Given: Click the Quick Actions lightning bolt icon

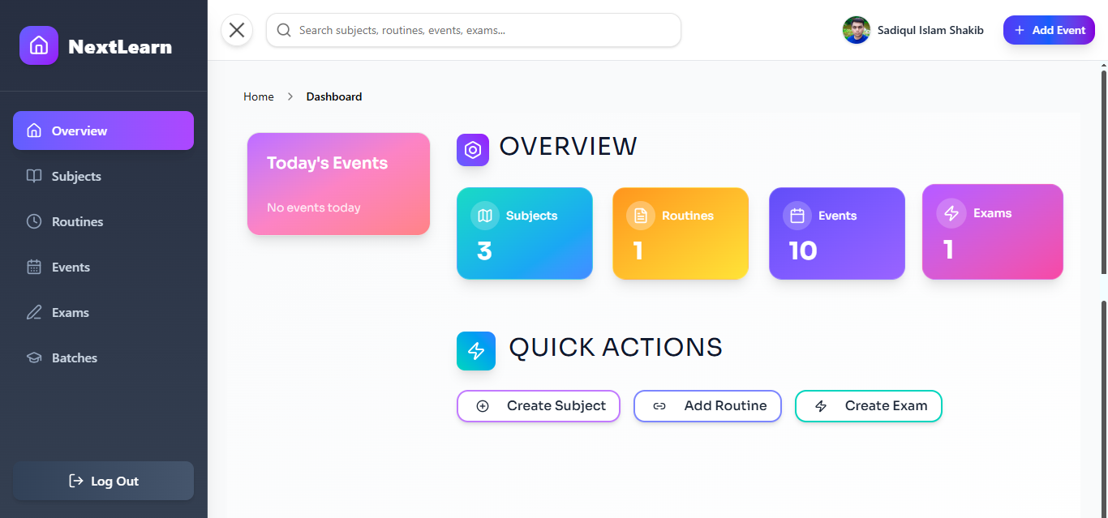Looking at the screenshot, I should tap(476, 351).
